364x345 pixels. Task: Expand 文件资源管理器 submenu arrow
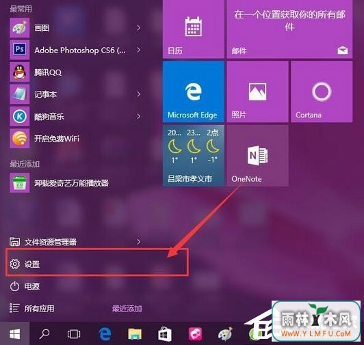tap(139, 242)
